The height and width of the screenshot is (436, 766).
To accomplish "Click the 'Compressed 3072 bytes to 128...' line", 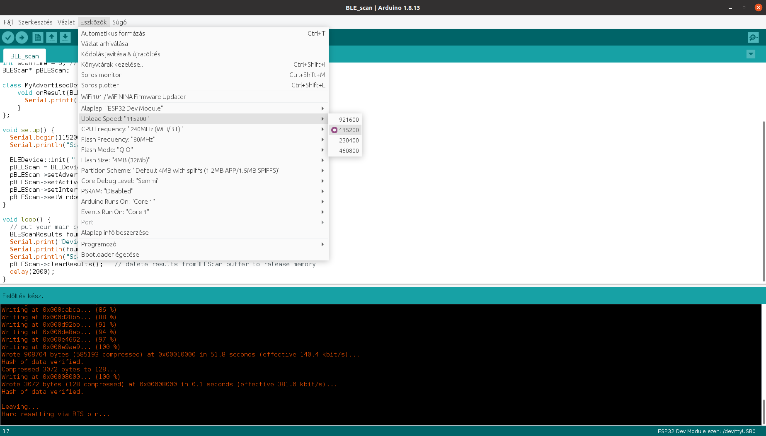I will pos(59,369).
